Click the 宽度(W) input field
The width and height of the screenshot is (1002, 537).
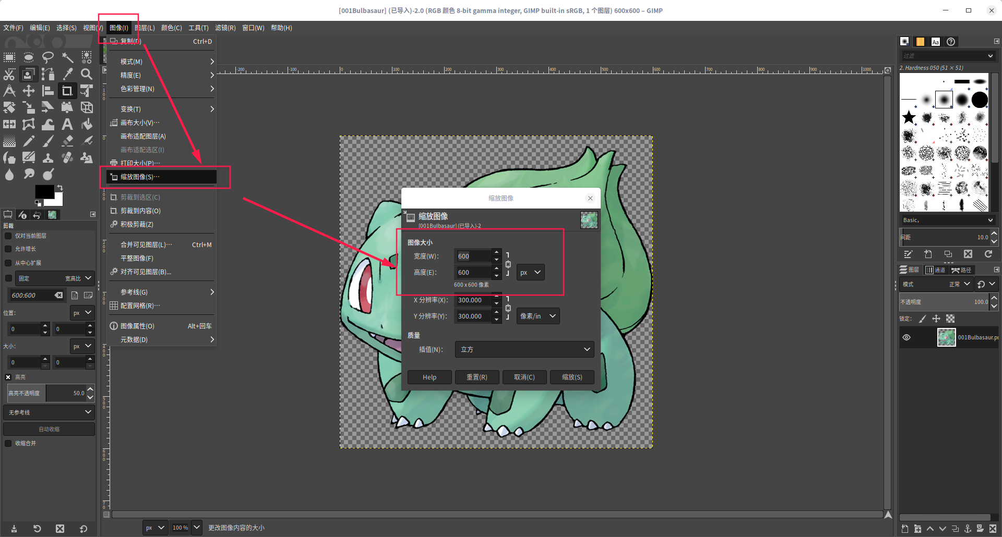coord(473,256)
